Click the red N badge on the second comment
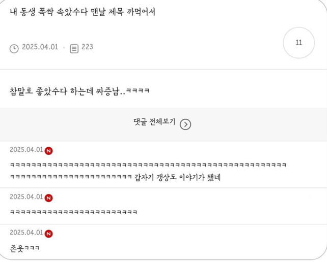 48,198
